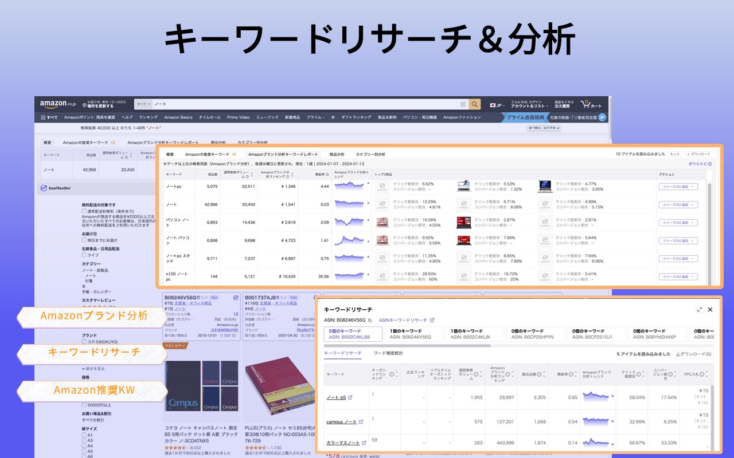Viewport: 734px width, 458px height.
Task: Click the tool4seller logo
Action: (55, 188)
